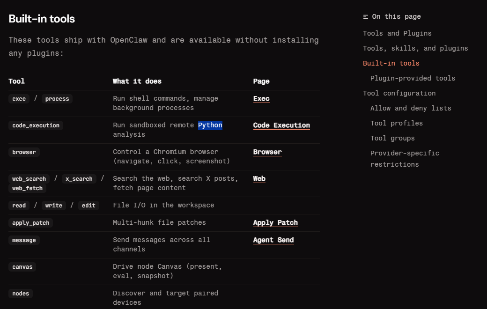This screenshot has width=487, height=309.
Task: Jump to Tool configuration section
Action: [x=399, y=93]
